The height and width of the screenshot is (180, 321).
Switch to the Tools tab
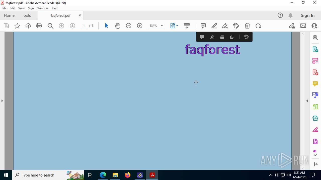click(x=26, y=15)
